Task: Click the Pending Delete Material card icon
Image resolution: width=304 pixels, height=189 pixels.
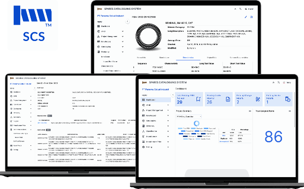Action: pos(287,99)
